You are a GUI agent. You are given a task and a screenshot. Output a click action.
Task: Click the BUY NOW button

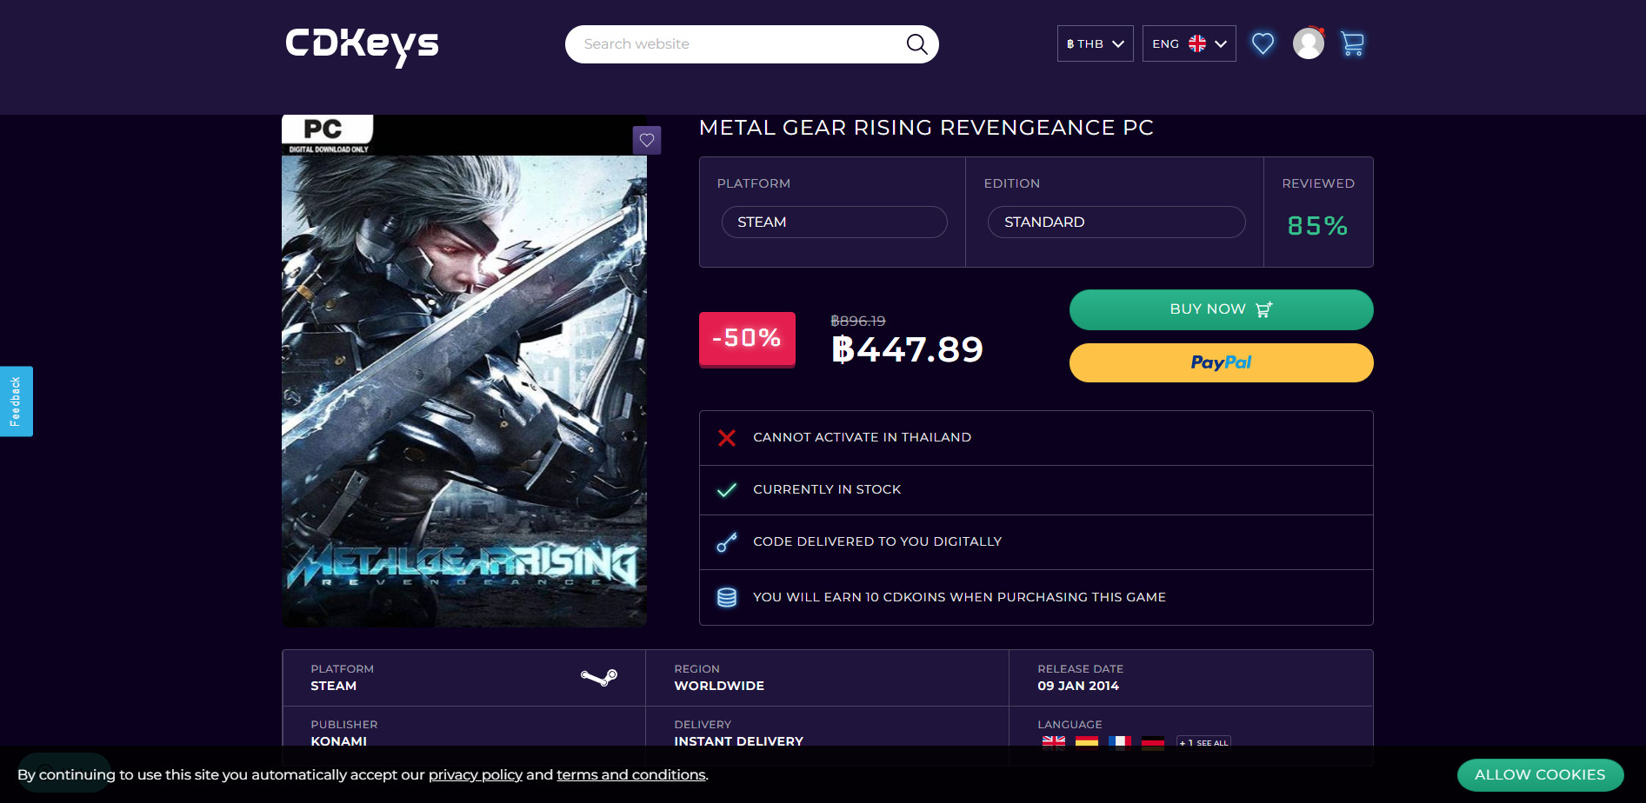[x=1221, y=309]
